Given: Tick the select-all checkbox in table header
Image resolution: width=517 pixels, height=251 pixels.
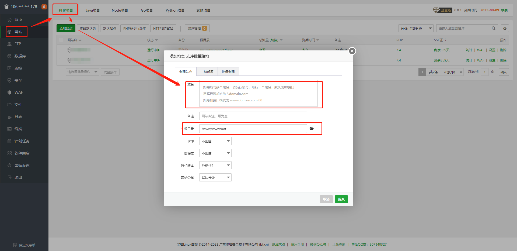Looking at the screenshot, I should [61, 40].
